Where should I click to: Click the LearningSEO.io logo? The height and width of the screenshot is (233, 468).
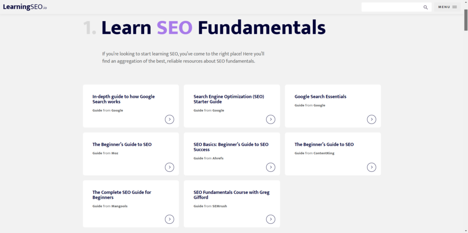point(25,7)
